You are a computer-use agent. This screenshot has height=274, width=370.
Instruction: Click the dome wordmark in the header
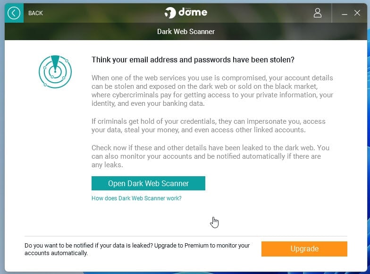[193, 12]
